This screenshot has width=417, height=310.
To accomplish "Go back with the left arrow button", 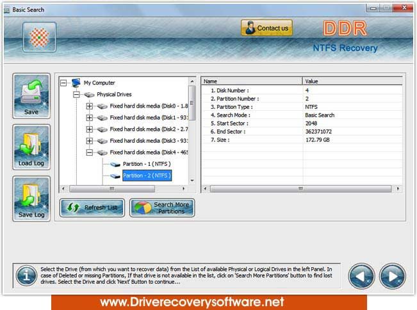I will click(x=362, y=276).
